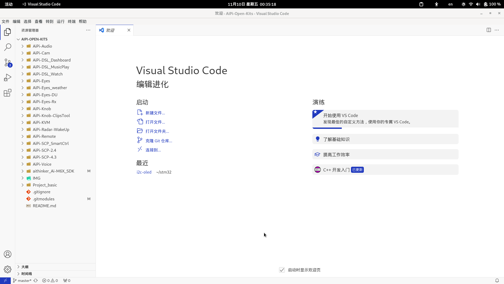The width and height of the screenshot is (504, 284).
Task: Open the 转到 menu
Action: (50, 22)
